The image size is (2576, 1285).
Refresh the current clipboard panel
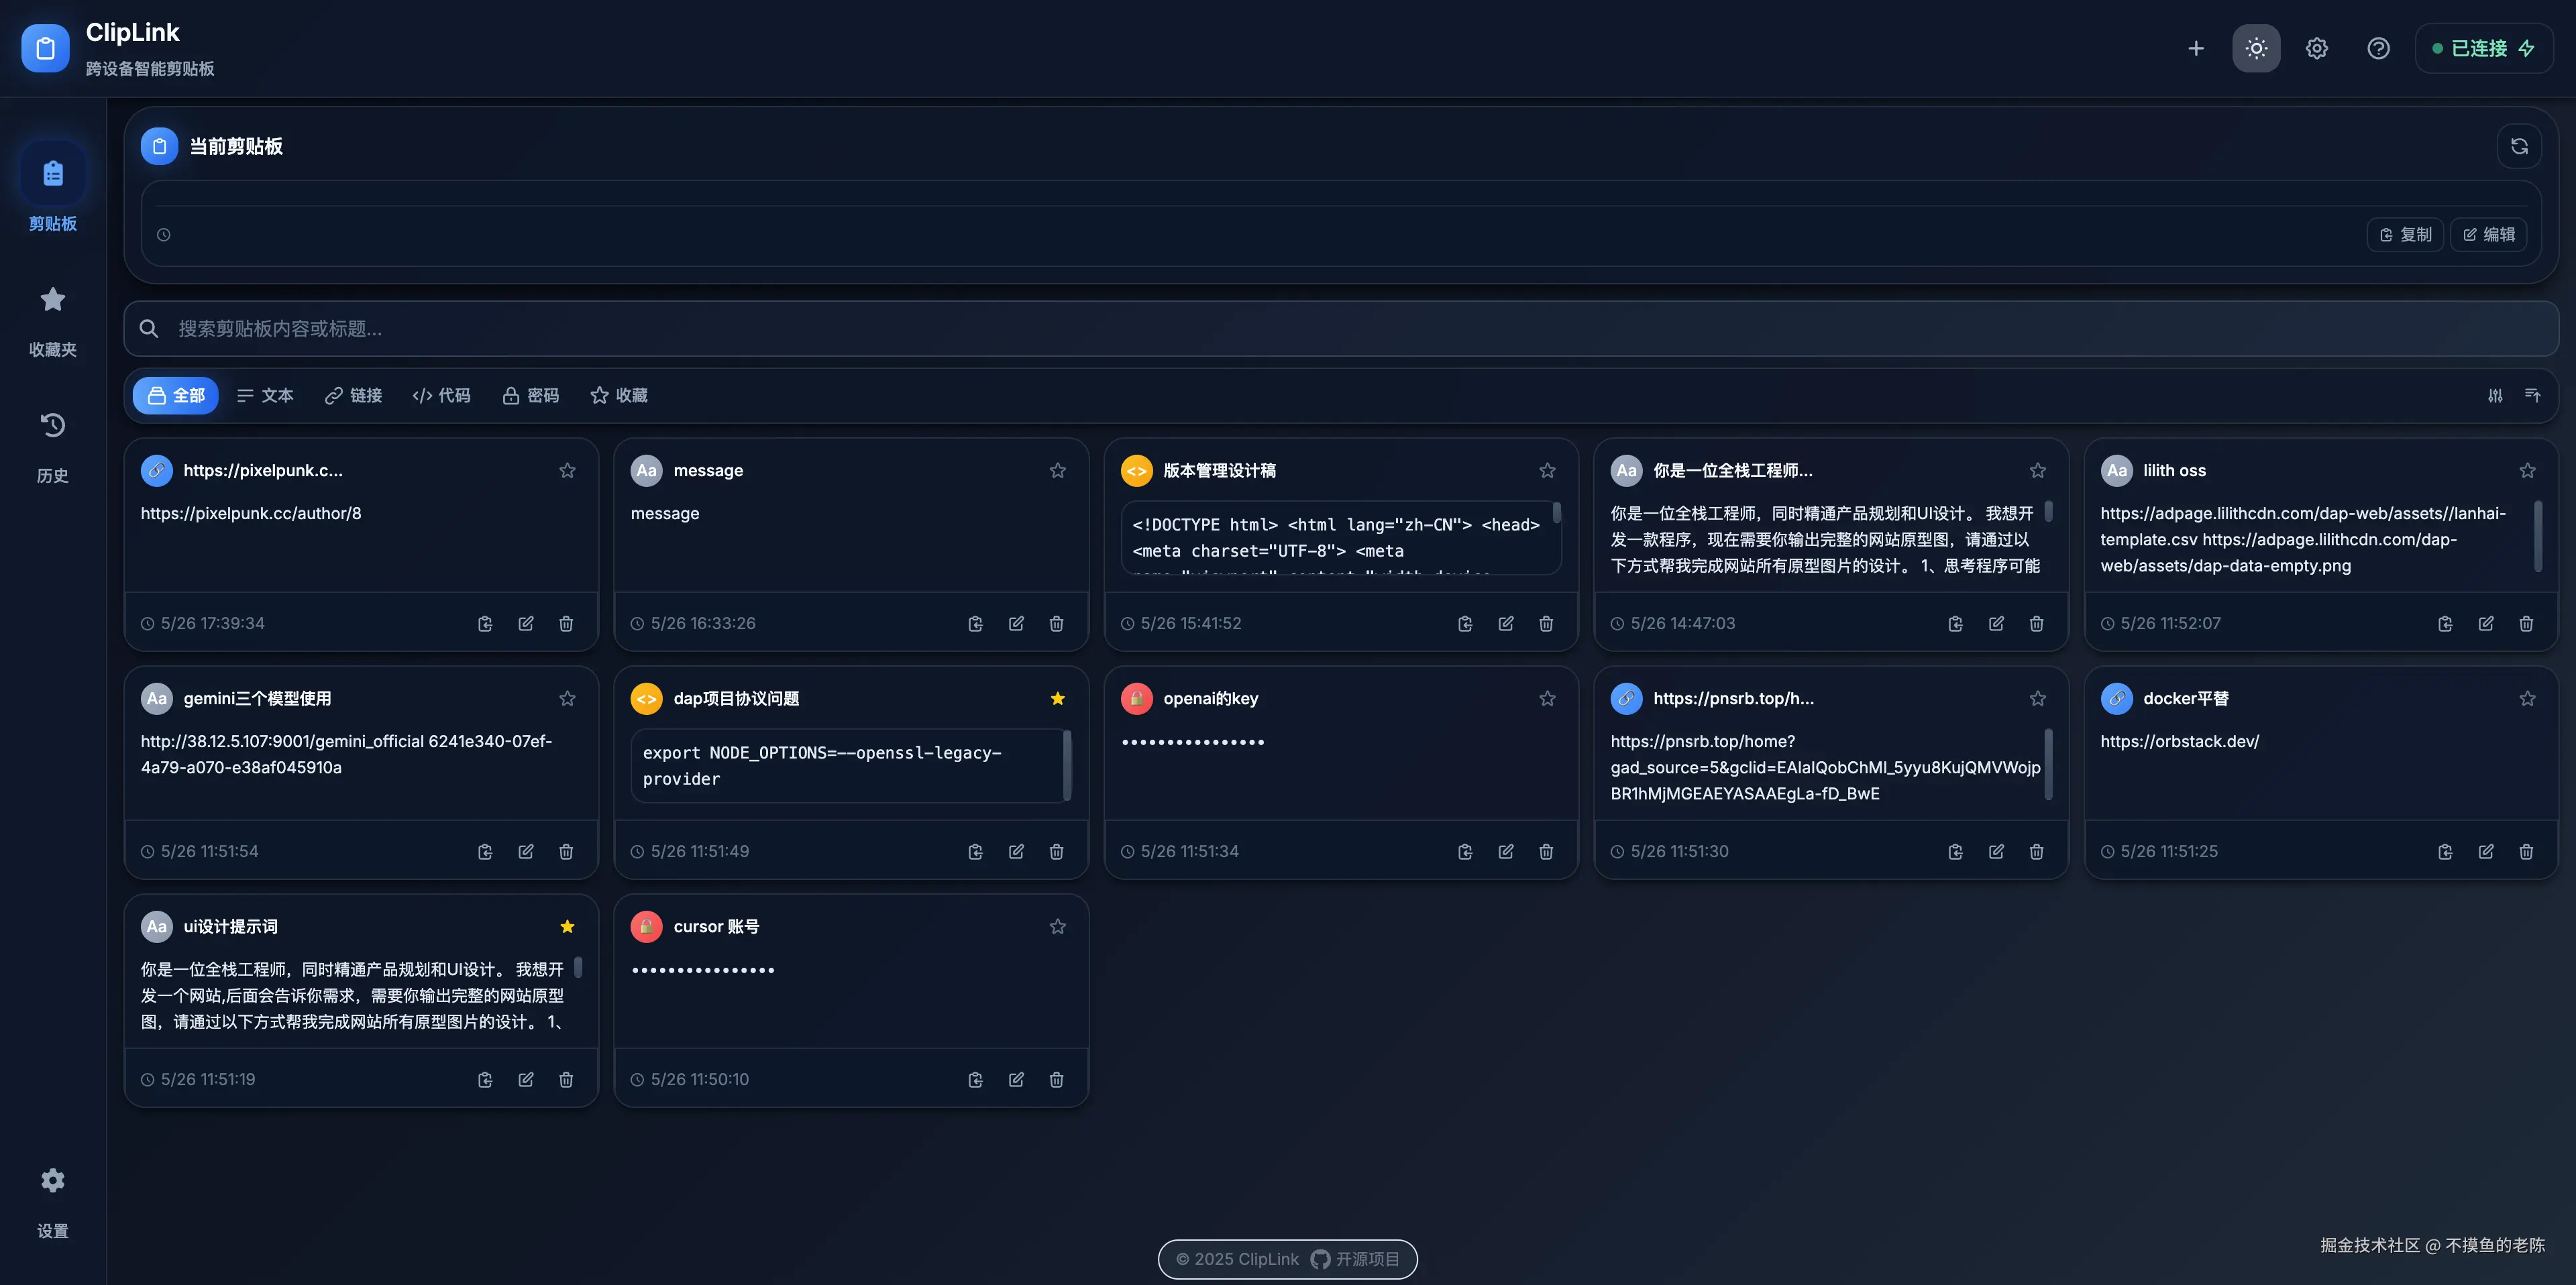pos(2519,146)
